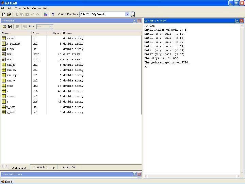The image size is (245, 184).
Task: Select the y_bar variable row
Action: [x=71, y=107]
